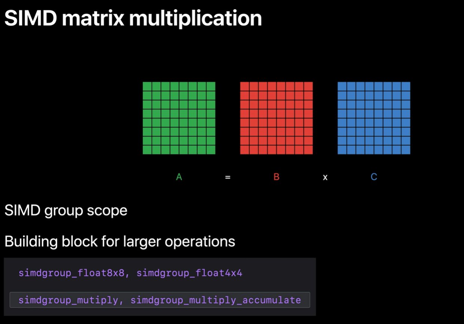The height and width of the screenshot is (324, 464).
Task: Select the blue matrix C grid
Action: click(374, 118)
